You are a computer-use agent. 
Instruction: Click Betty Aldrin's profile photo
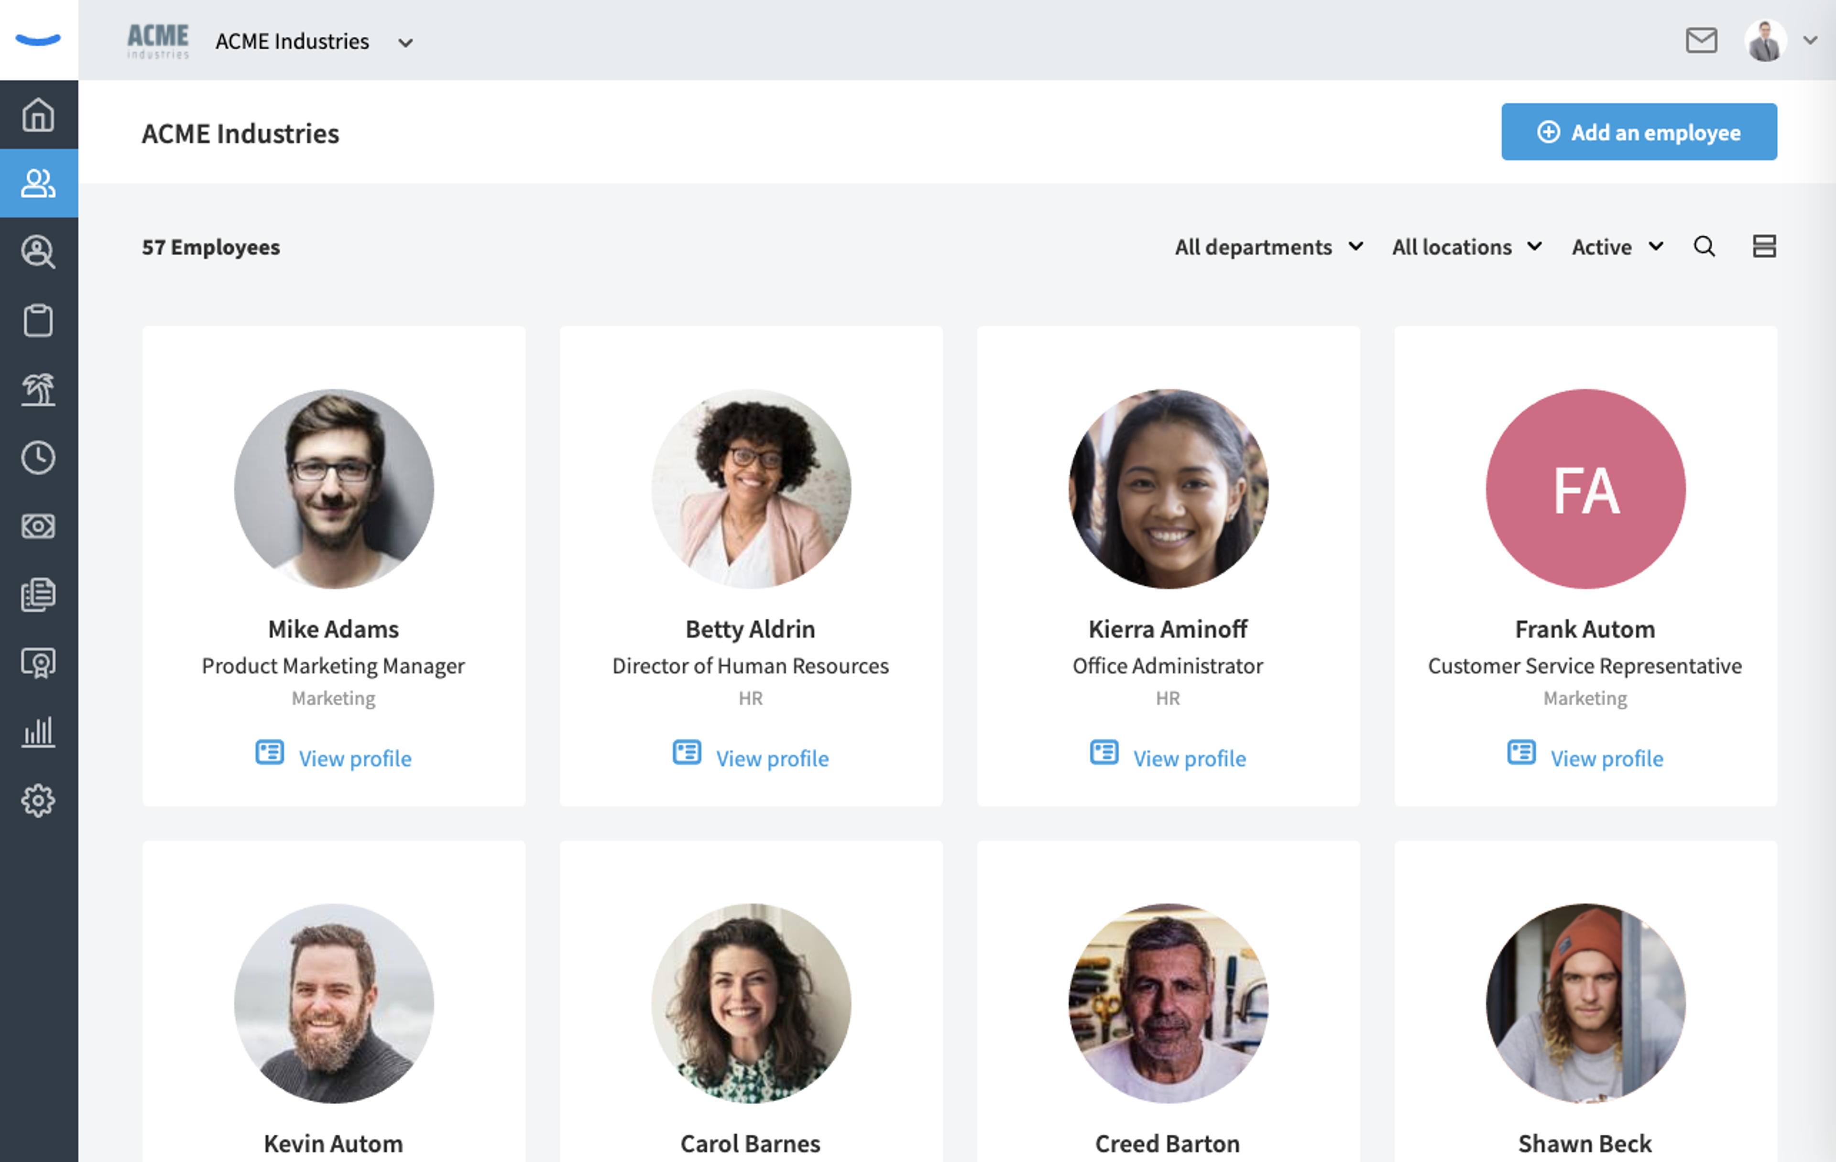tap(751, 490)
